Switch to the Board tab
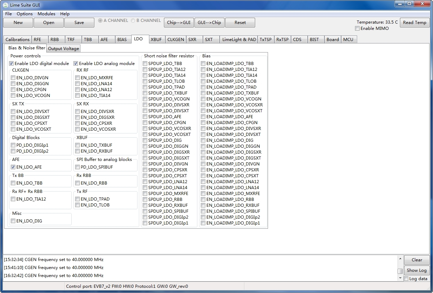 332,39
